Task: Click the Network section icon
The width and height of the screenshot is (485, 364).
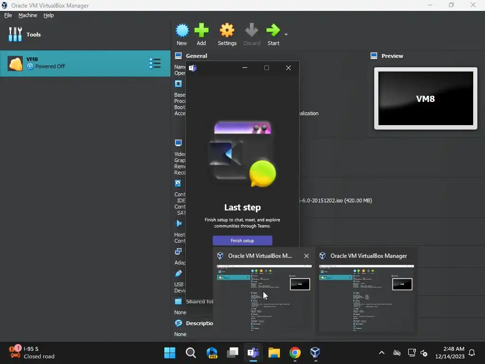Action: point(179,251)
